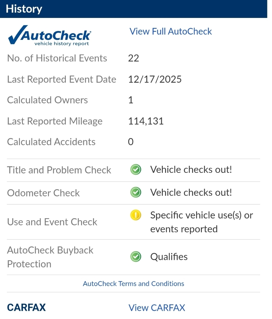The width and height of the screenshot is (272, 319).
Task: Click the Title and Problem Check label
Action: tap(59, 170)
